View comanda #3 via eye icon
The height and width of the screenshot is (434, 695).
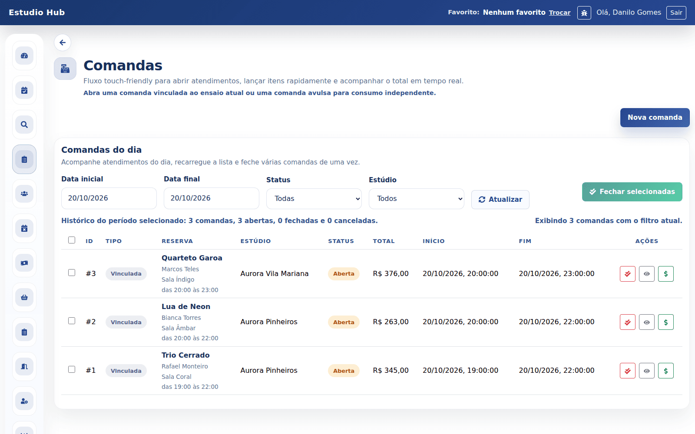(646, 274)
